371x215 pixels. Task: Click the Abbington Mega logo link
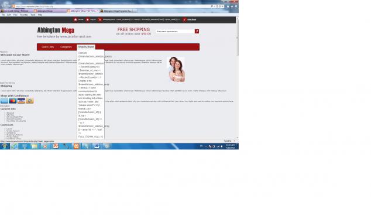pos(56,30)
